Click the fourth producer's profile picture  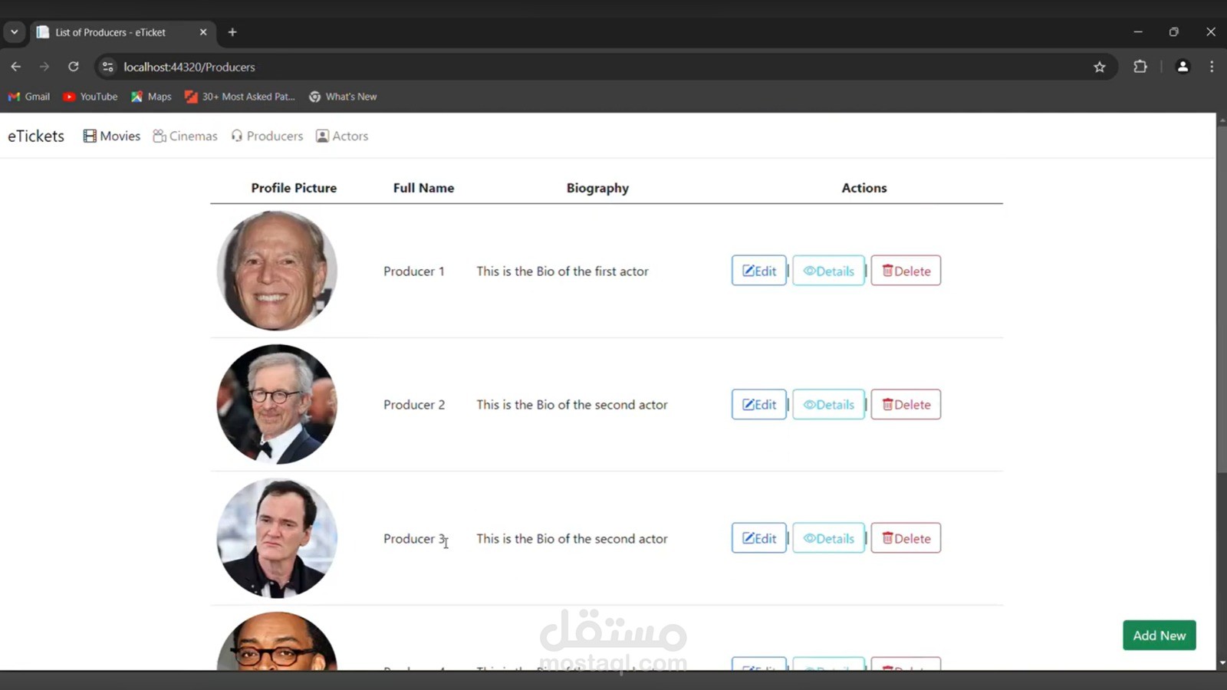click(277, 642)
